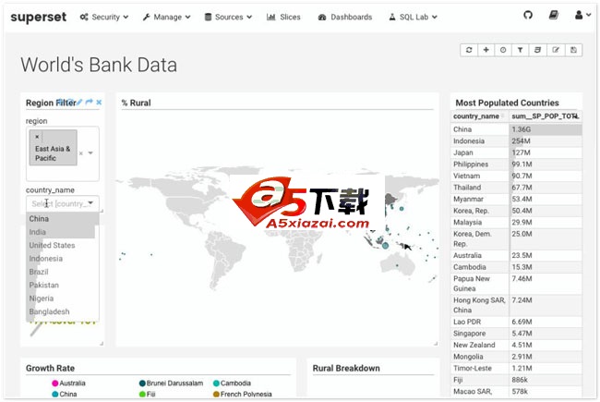Screen dimensions: 600x402
Task: Select China in country dropdown list
Action: click(x=63, y=219)
